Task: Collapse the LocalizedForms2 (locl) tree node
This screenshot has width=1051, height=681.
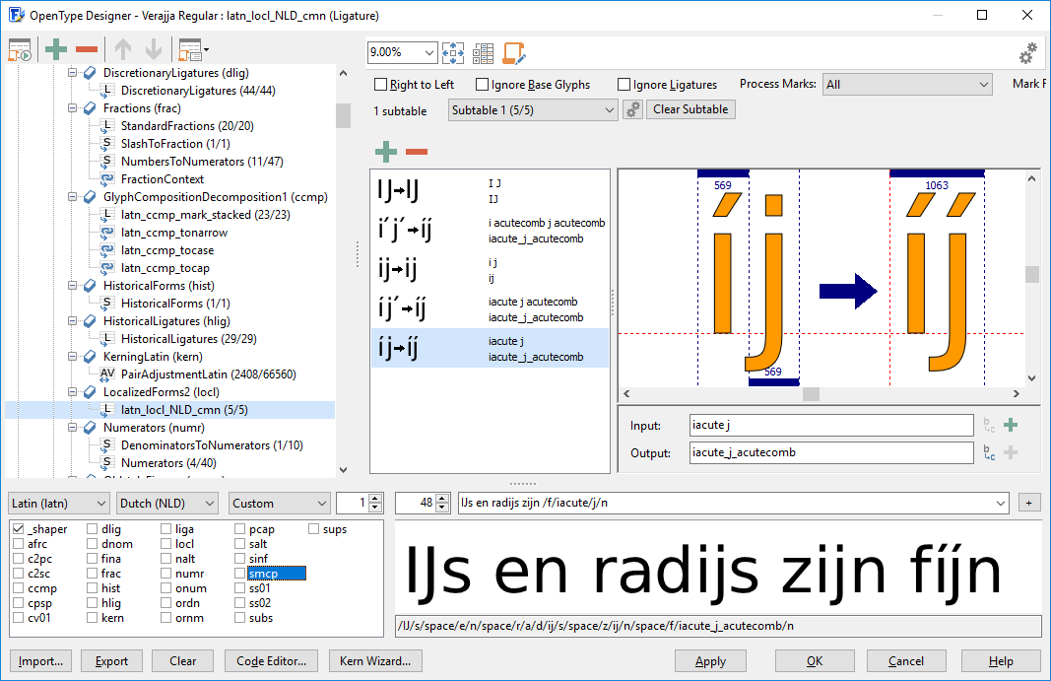Action: click(72, 392)
